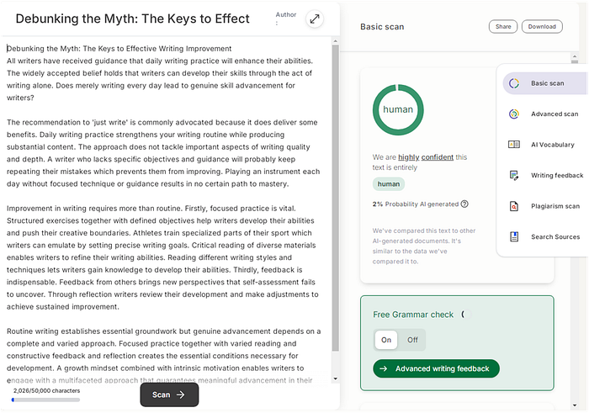
Task: Click the Search Sources icon
Action: tap(514, 237)
